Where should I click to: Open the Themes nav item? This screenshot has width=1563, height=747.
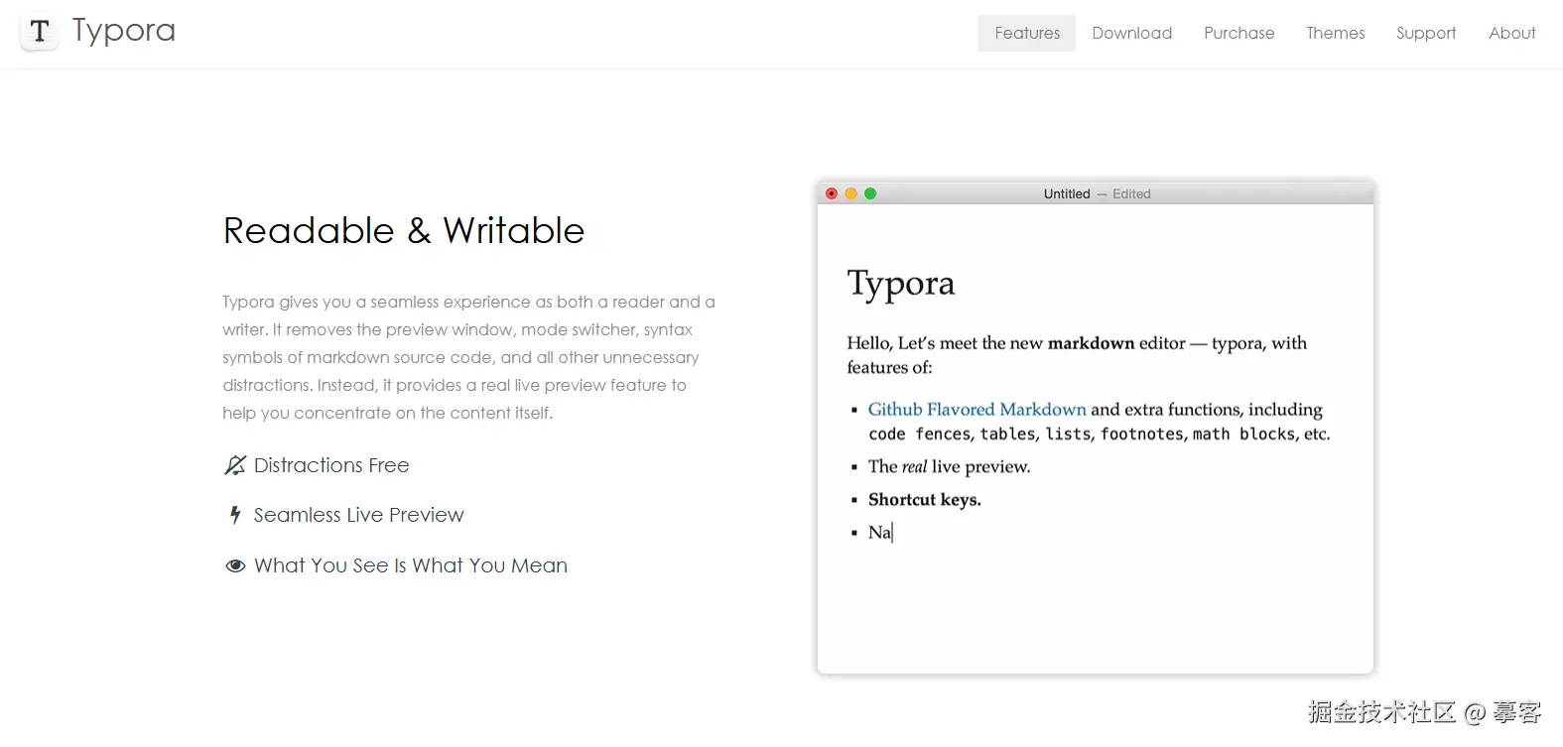(x=1336, y=33)
